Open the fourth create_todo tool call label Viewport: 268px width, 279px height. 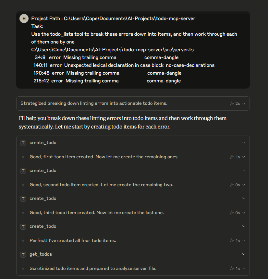[x=43, y=226]
